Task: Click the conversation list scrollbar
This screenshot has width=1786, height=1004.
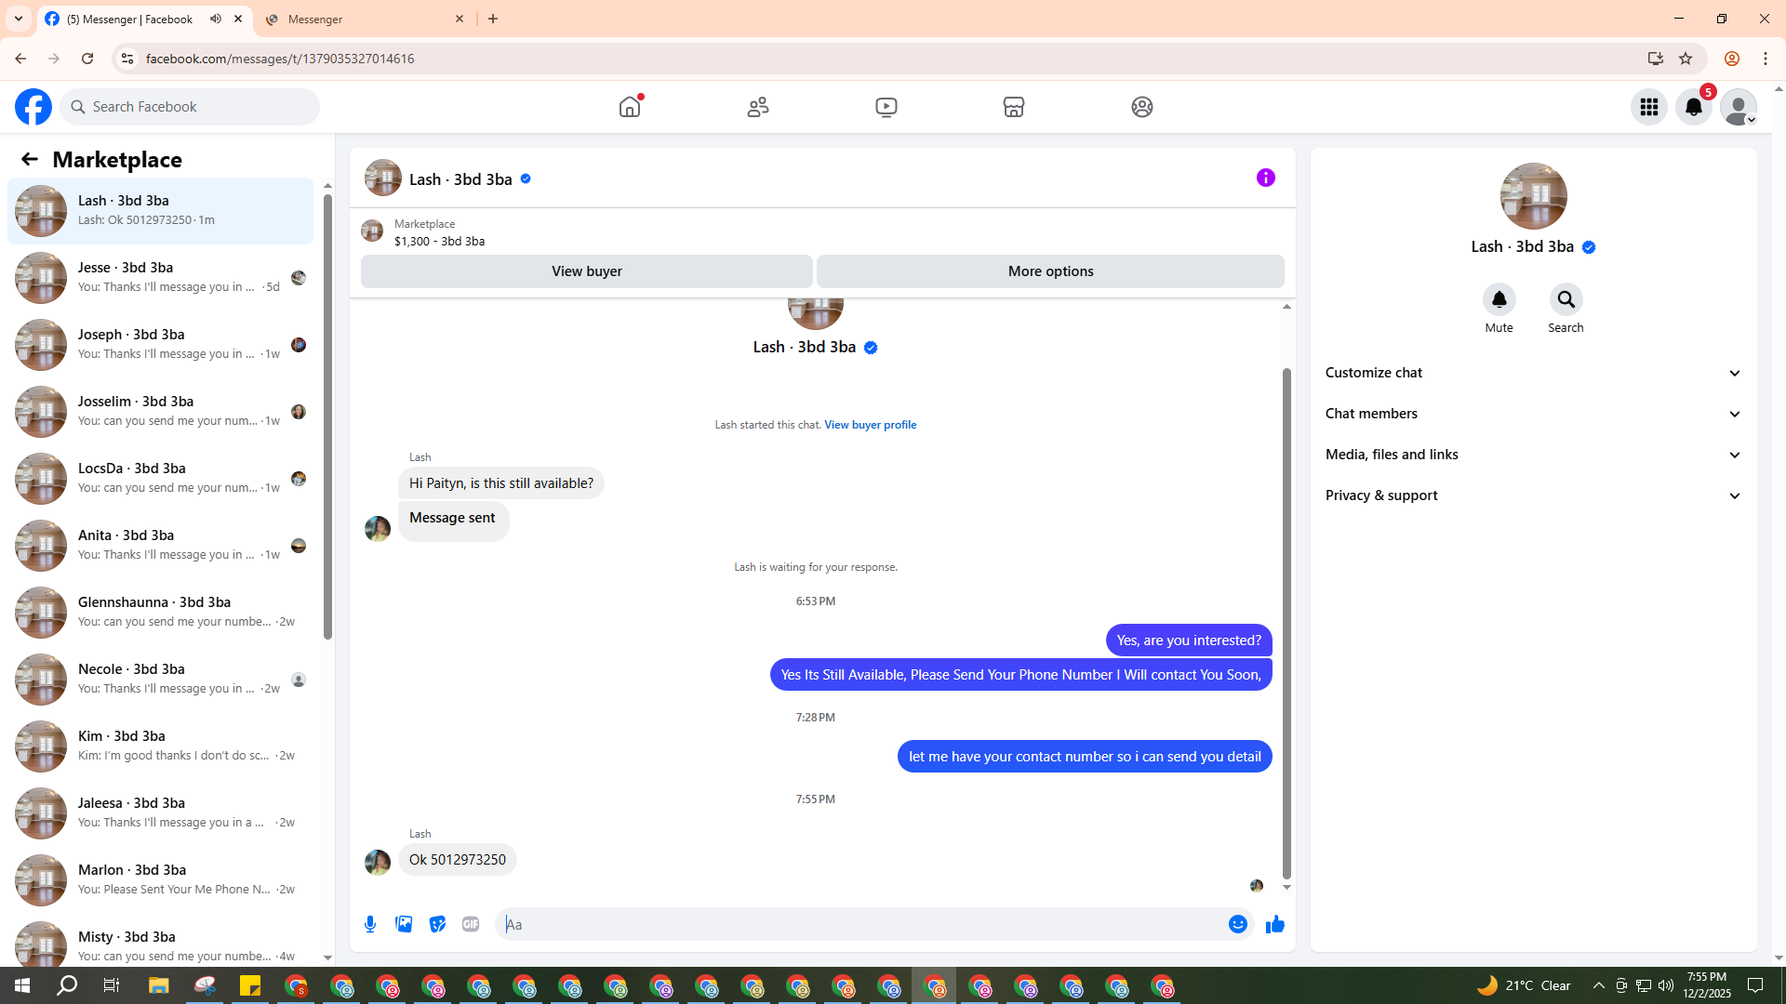Action: pyautogui.click(x=327, y=418)
